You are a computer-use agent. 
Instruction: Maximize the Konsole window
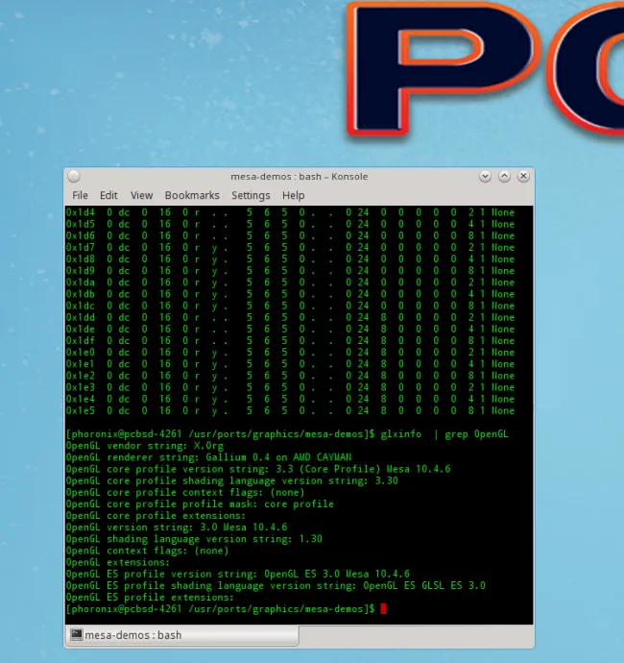pyautogui.click(x=504, y=177)
